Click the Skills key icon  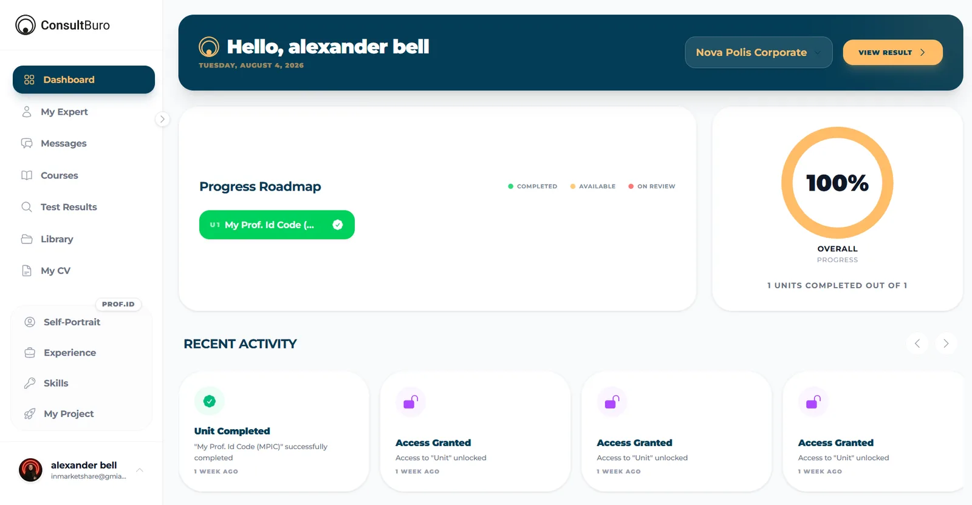coord(30,383)
